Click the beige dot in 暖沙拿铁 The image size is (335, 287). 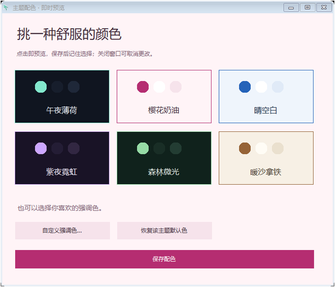point(278,148)
